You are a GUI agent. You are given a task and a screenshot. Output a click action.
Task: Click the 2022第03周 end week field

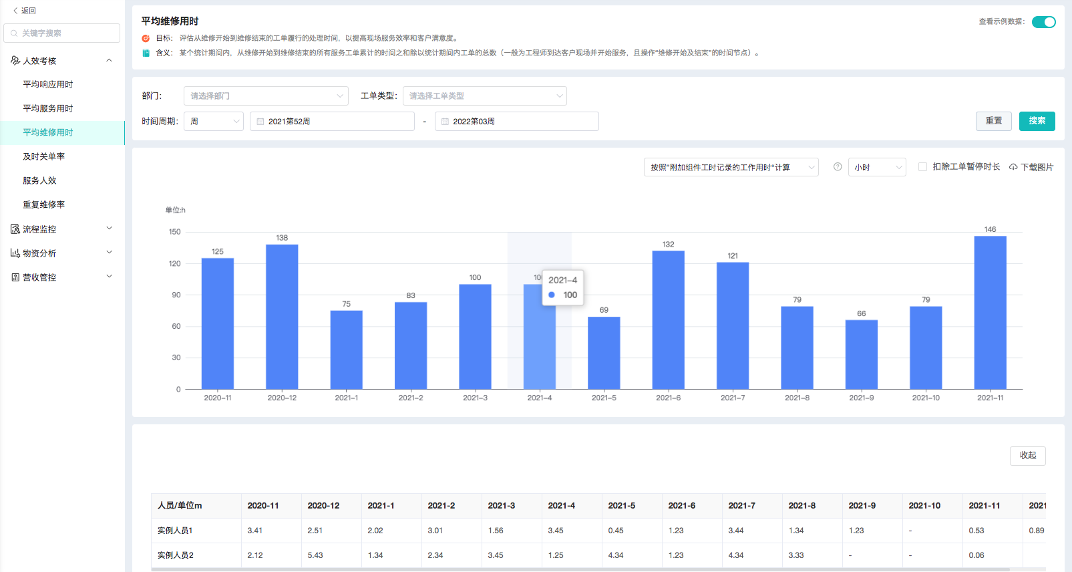pos(517,122)
